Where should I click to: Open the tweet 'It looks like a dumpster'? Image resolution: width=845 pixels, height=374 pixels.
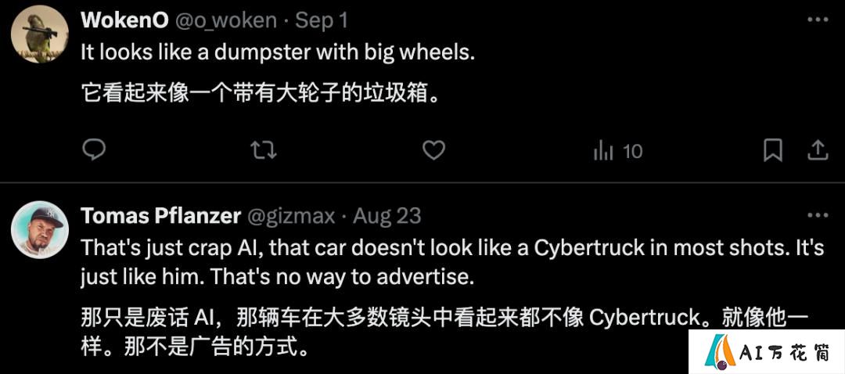click(278, 53)
